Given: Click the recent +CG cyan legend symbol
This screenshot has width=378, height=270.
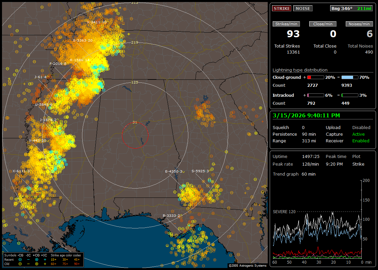Looking at the screenshot, I should pyautogui.click(x=37, y=259).
